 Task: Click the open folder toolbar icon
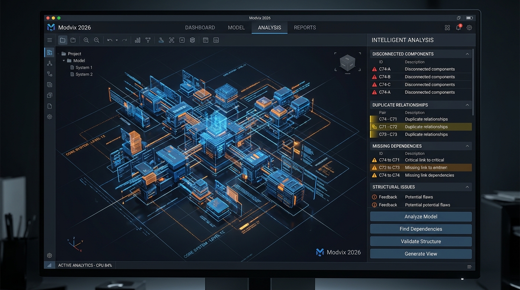coord(63,40)
